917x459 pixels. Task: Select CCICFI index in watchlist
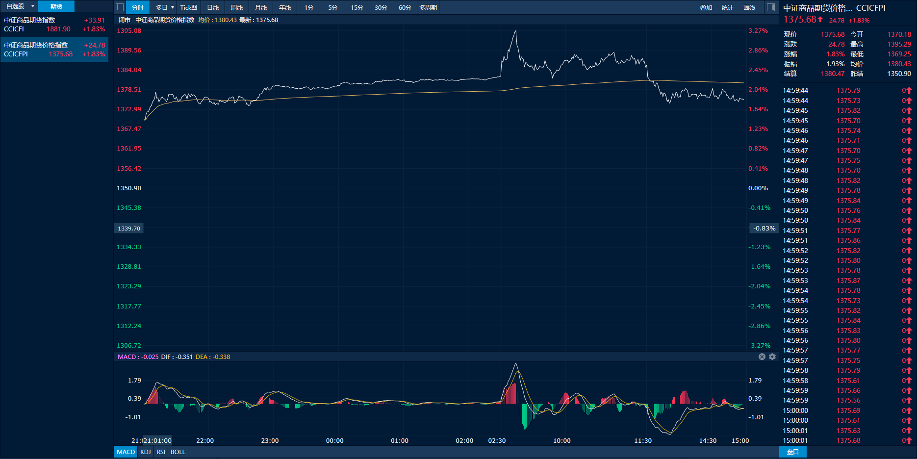[54, 25]
